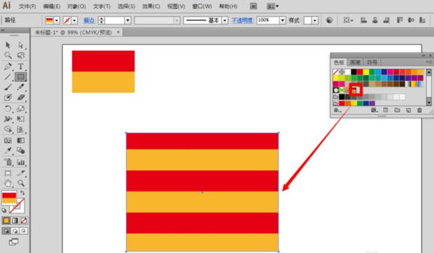Viewport: 434px width, 253px height.
Task: Select the Hand tool
Action: coord(8,183)
